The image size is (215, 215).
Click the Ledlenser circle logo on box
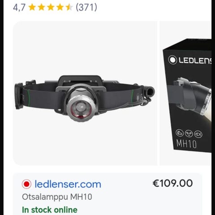[x=172, y=60]
